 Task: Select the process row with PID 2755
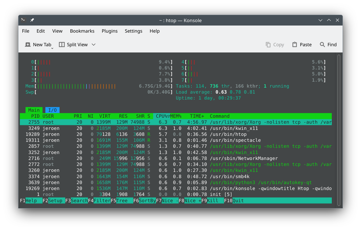click(176, 122)
